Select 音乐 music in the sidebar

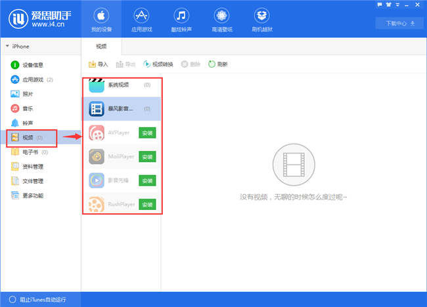click(x=41, y=108)
